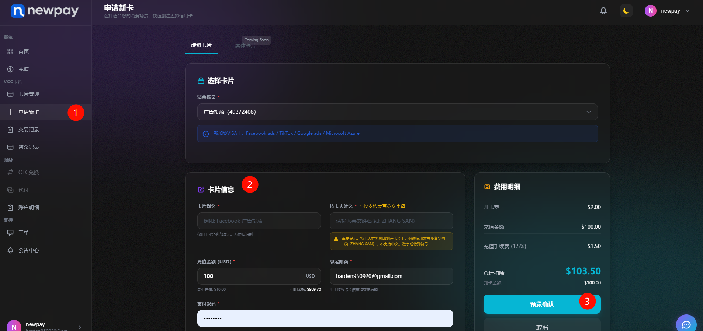Go to 充值 recharge page
The height and width of the screenshot is (331, 703).
coord(24,69)
